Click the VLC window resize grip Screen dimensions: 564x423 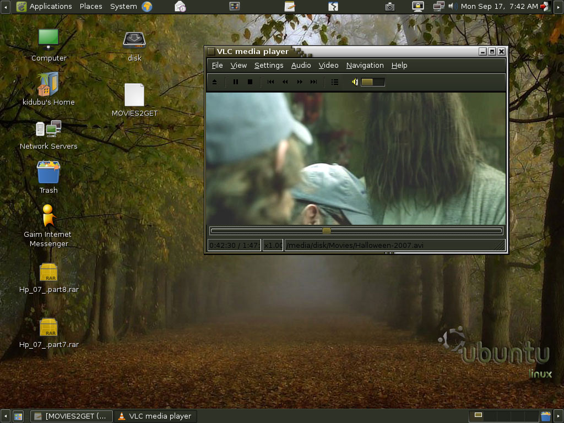pos(500,245)
